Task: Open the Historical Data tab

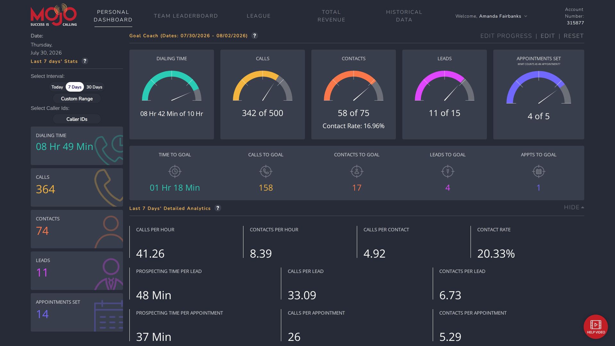Action: (x=404, y=16)
